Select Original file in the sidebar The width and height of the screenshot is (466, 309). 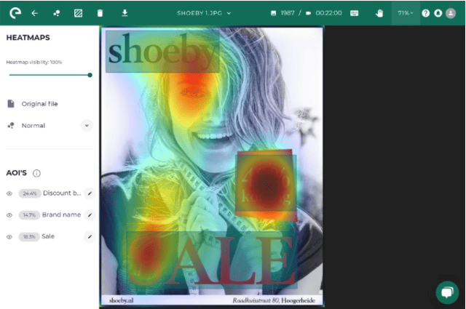click(39, 104)
